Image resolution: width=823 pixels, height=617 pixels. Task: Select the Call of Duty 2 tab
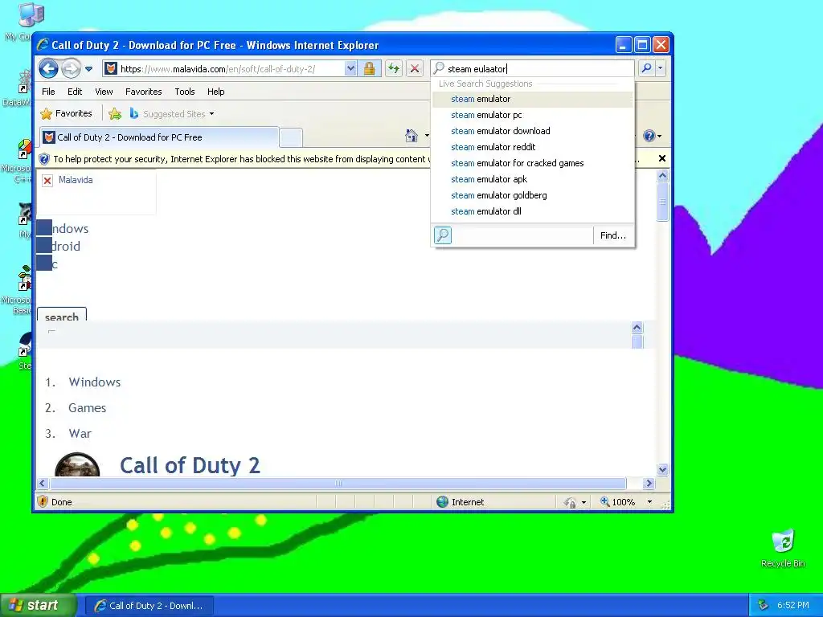[159, 137]
